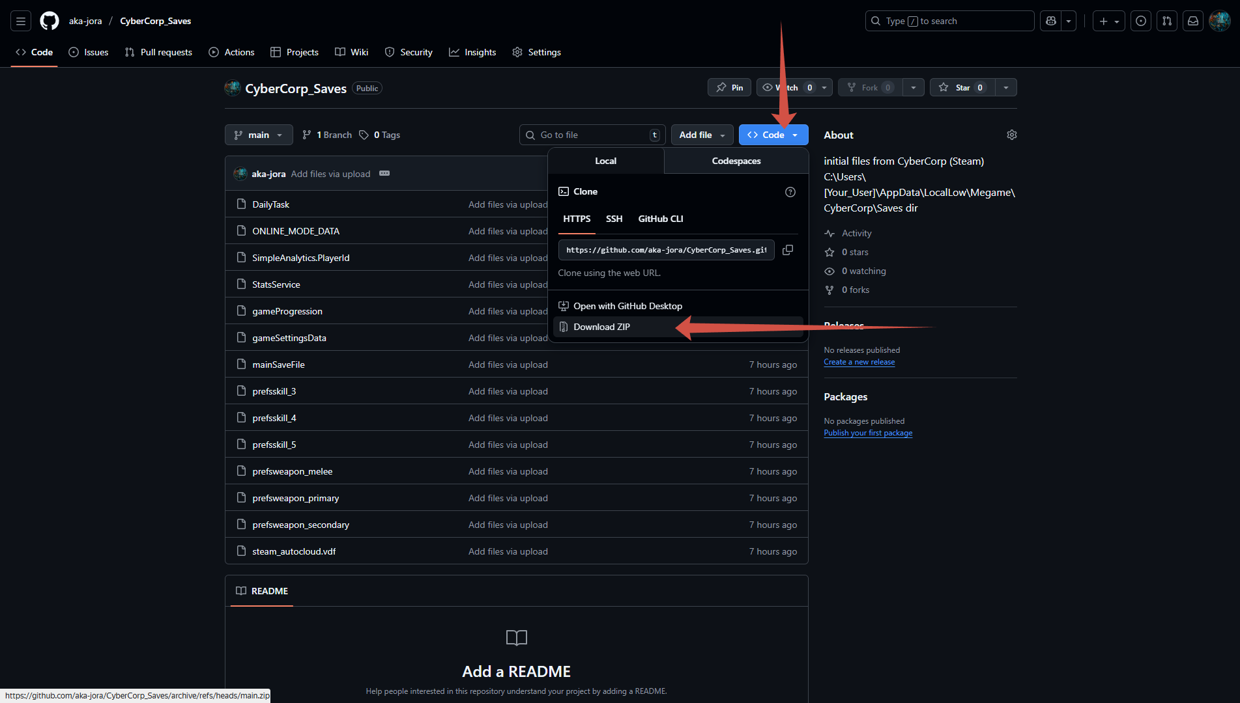
Task: Open the SimpleAnalytics.PlayerId file
Action: [301, 258]
